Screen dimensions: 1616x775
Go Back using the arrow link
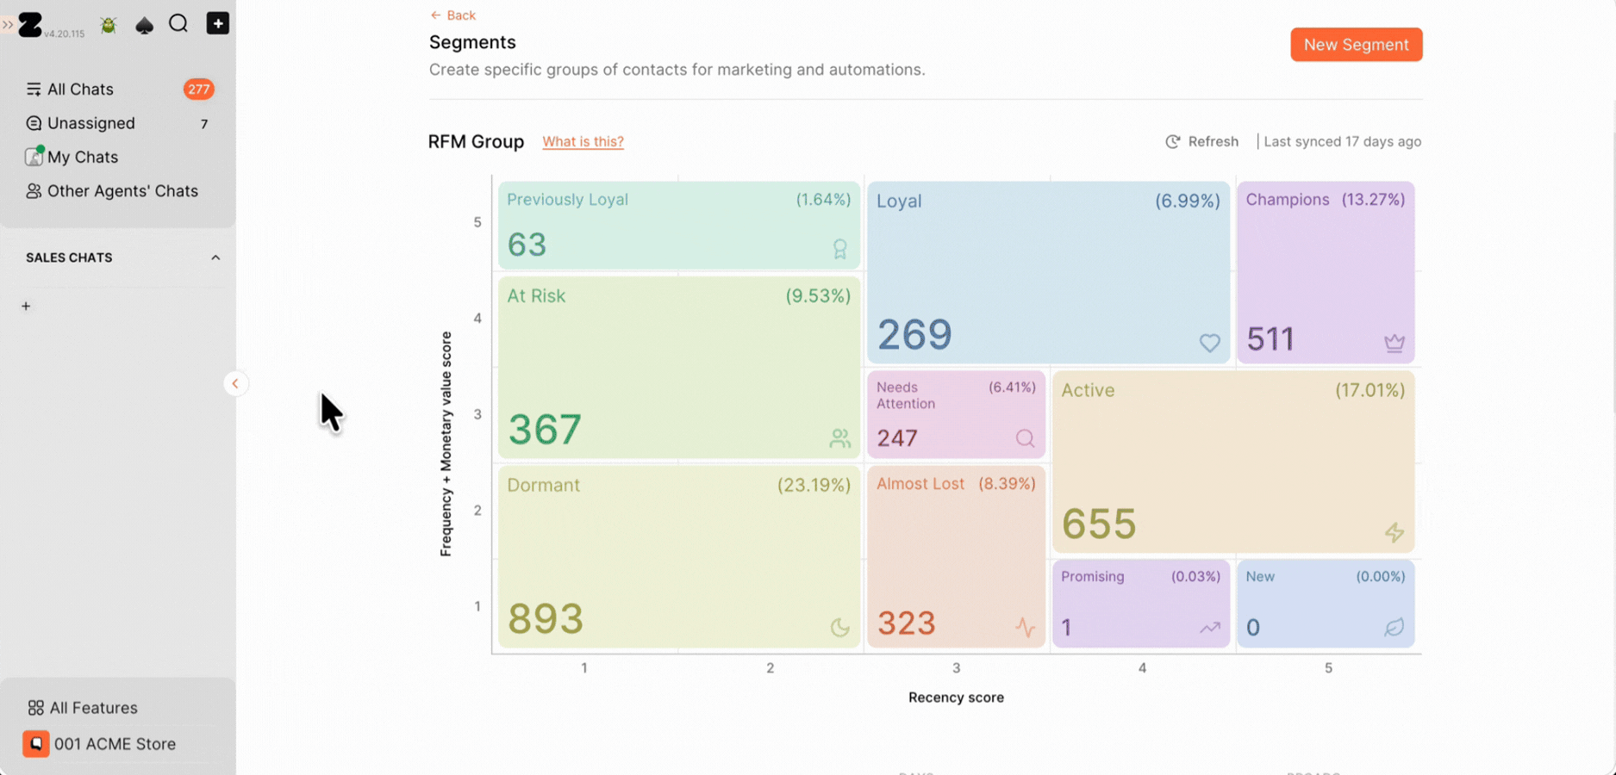(452, 15)
